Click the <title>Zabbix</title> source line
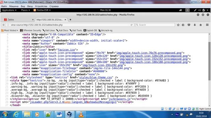The width and height of the screenshot is (211, 118). pyautogui.click(x=39, y=47)
